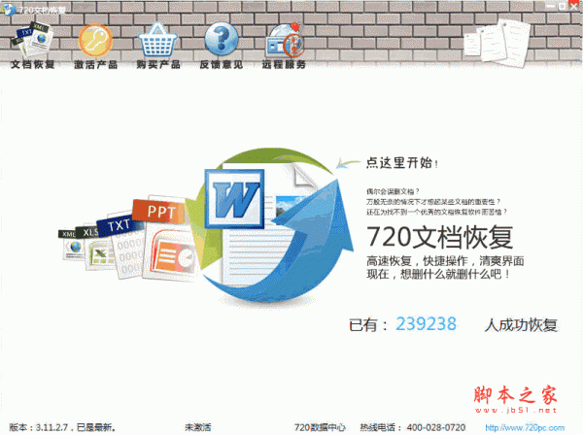The image size is (583, 435).
Task: Close the 720文档恢复 window
Action: 574,6
